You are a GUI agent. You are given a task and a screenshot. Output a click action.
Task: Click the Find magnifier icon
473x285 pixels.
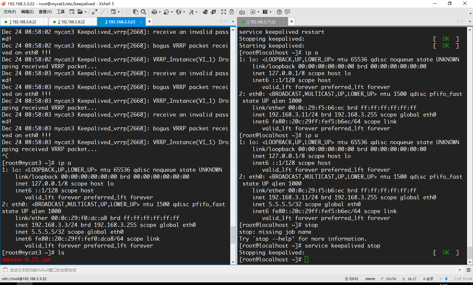(144, 12)
